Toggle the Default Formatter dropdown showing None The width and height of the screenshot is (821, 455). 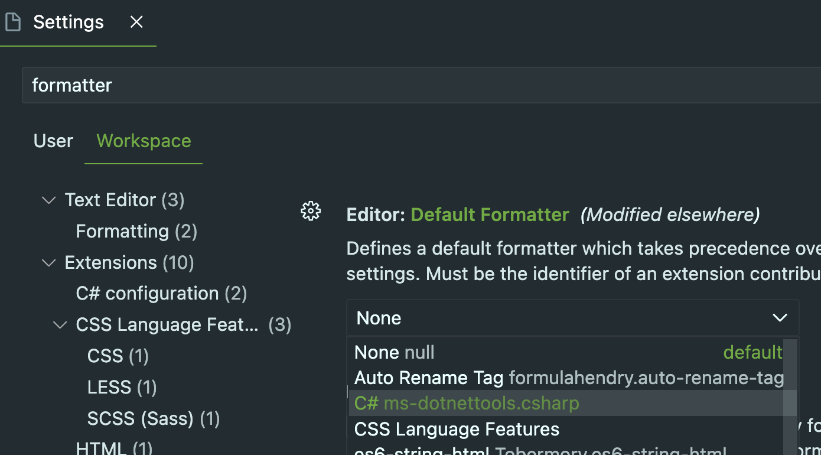(x=572, y=318)
